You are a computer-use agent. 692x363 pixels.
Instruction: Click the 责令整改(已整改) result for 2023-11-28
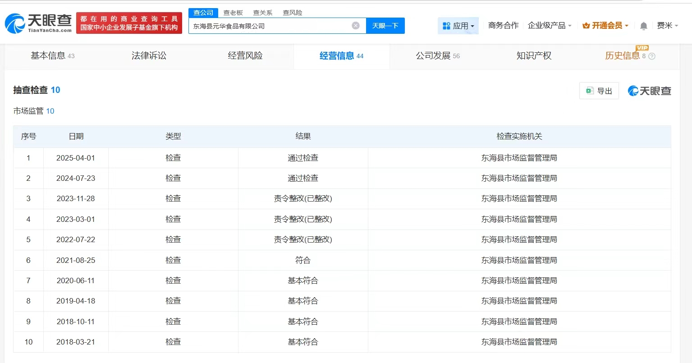coord(303,198)
